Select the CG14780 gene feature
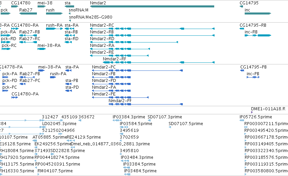This screenshot has width=288, height=176. 15,6
